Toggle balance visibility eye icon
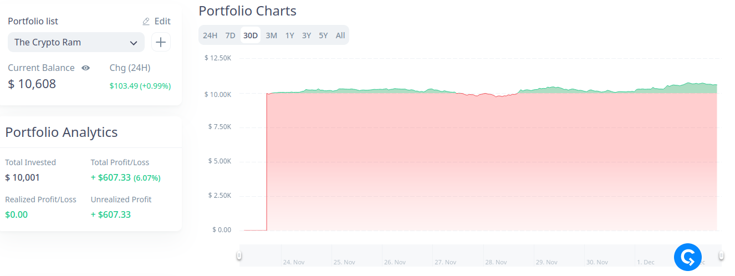 tap(85, 68)
